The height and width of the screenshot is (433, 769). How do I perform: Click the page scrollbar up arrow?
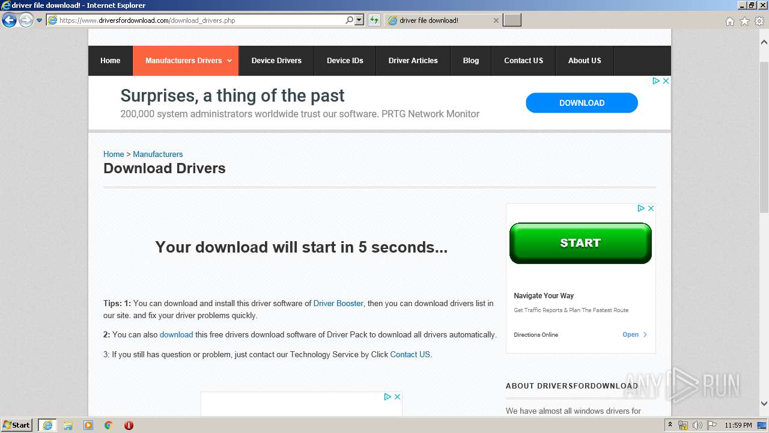coord(764,42)
